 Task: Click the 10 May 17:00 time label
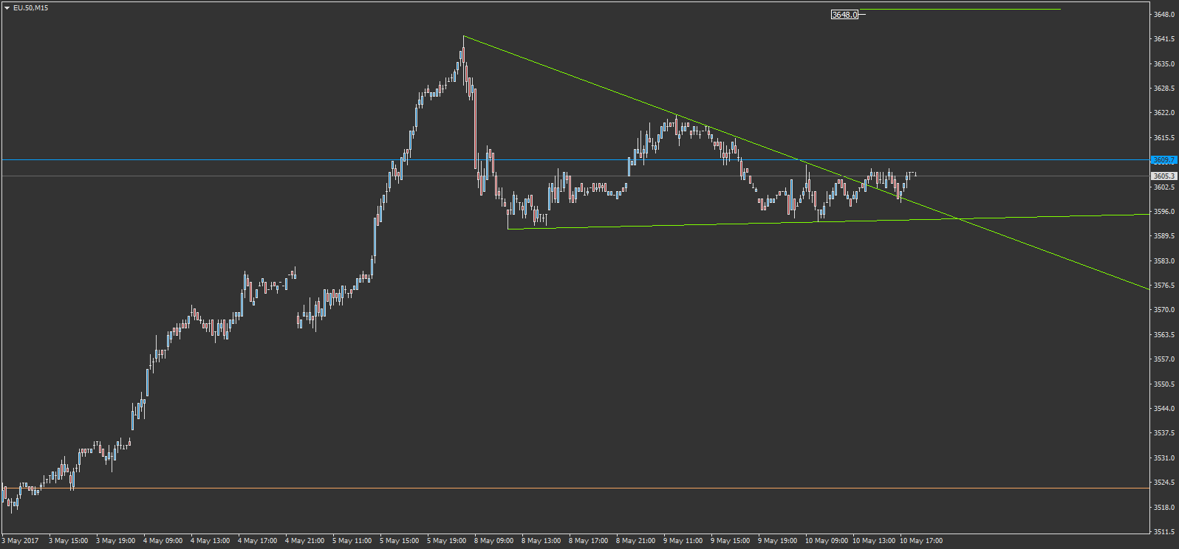[x=921, y=541]
